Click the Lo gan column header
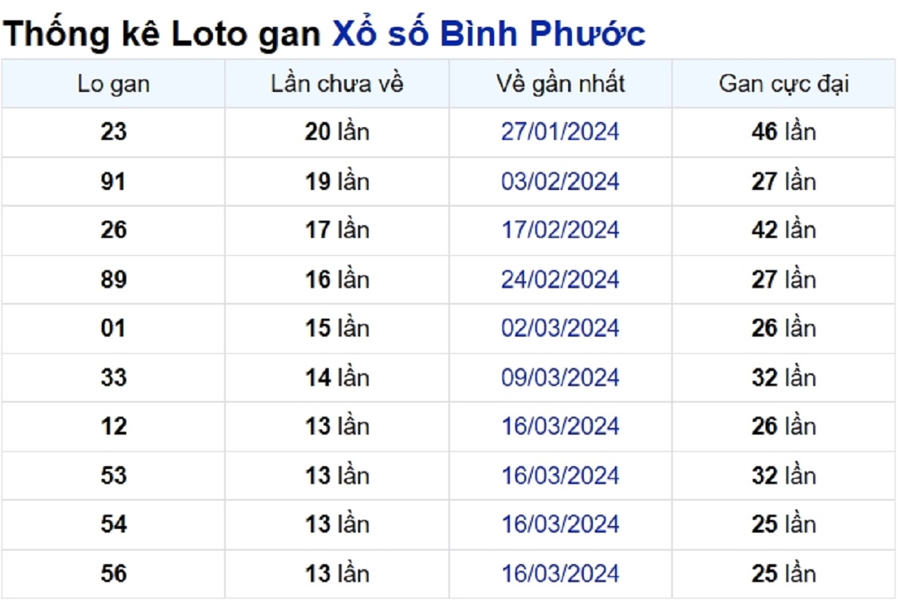This screenshot has height=600, width=897. coord(113,84)
